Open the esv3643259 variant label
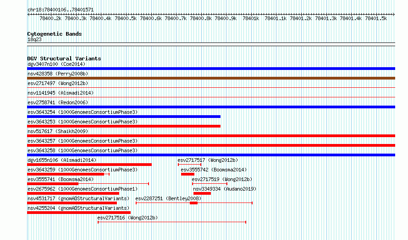 click(x=83, y=170)
